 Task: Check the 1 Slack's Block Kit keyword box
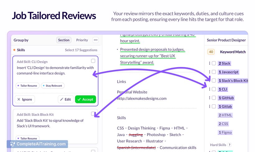pyautogui.click(x=214, y=80)
